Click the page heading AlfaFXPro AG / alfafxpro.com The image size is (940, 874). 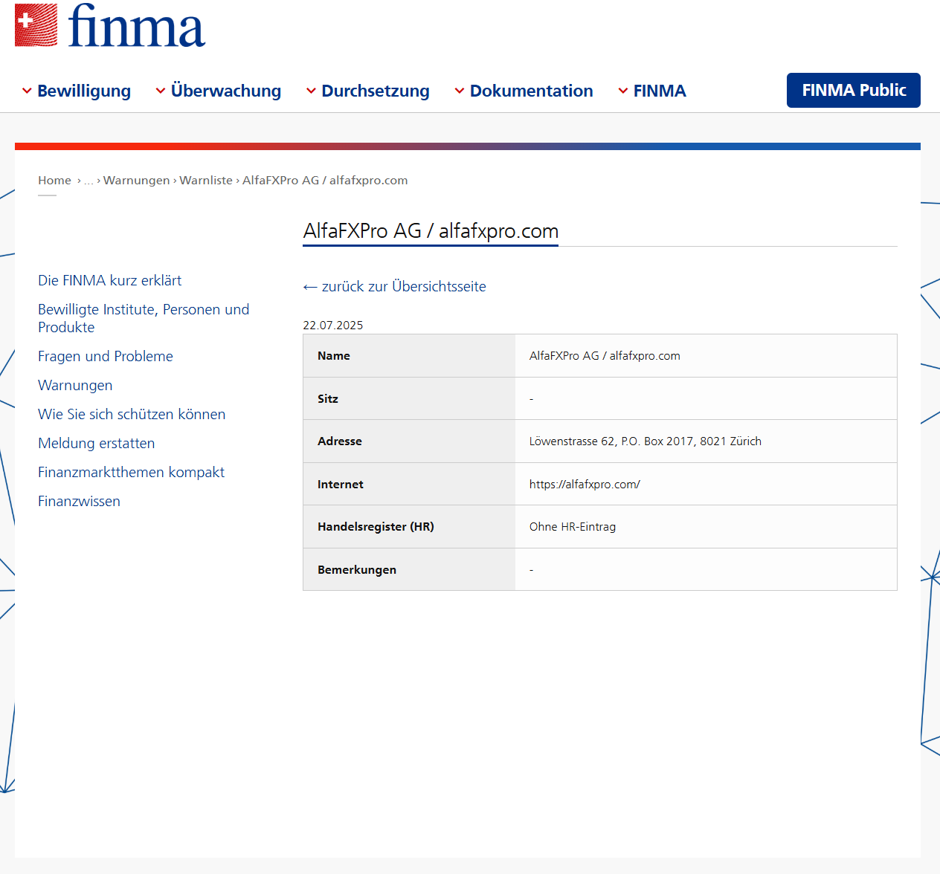431,231
